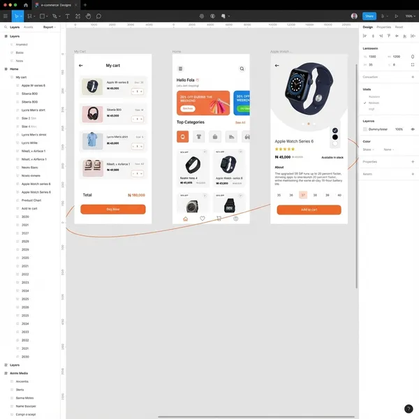
Task: Go to the Home file browser icon
Action: pos(26,5)
